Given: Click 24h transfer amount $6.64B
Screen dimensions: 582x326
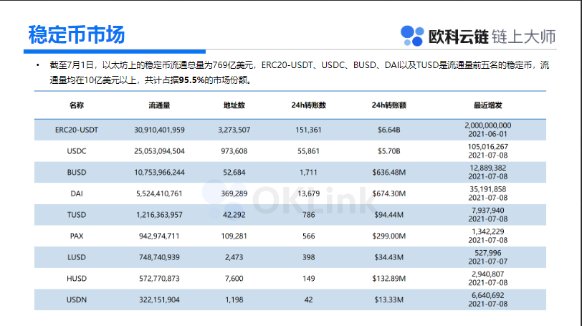Looking at the screenshot, I should 389,130.
